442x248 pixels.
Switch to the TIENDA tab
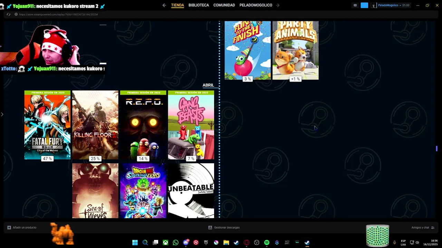(x=177, y=5)
